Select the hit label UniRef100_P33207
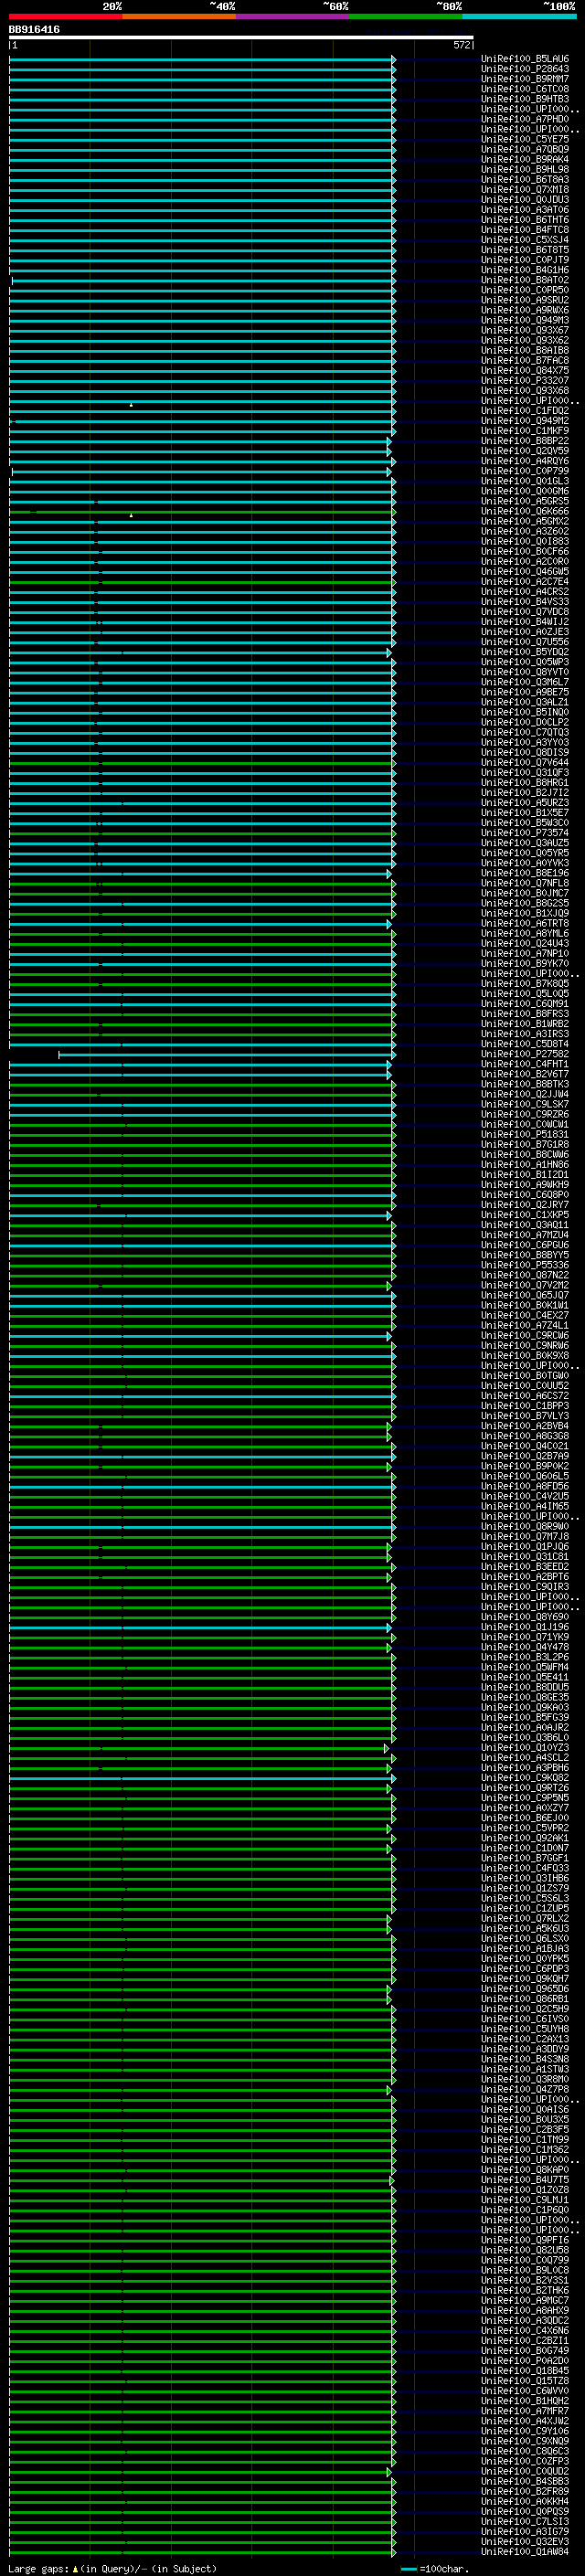Viewport: 585px width, 2576px height. point(525,380)
